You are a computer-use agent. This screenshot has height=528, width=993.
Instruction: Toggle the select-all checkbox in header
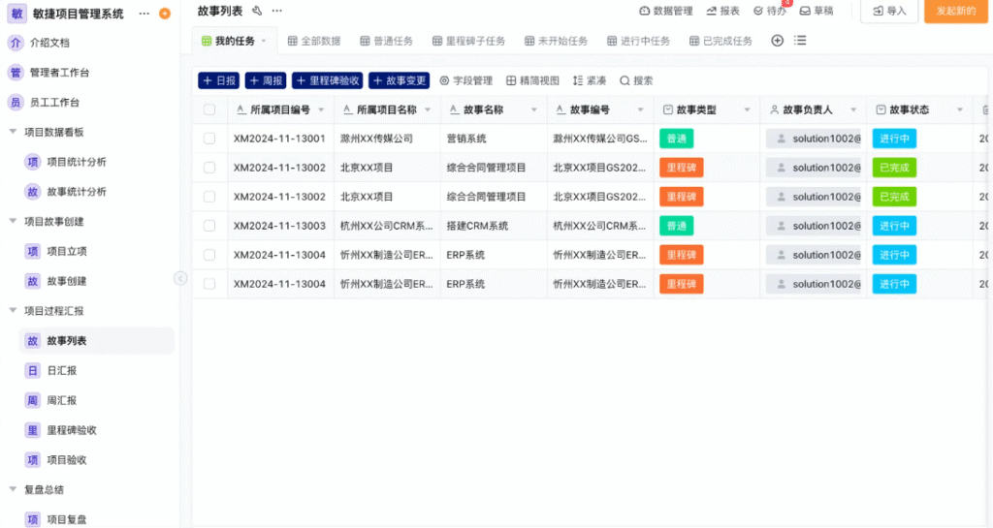(x=209, y=109)
